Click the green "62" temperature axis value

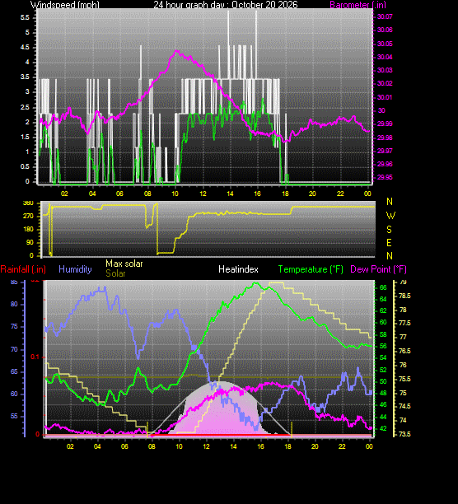[383, 310]
